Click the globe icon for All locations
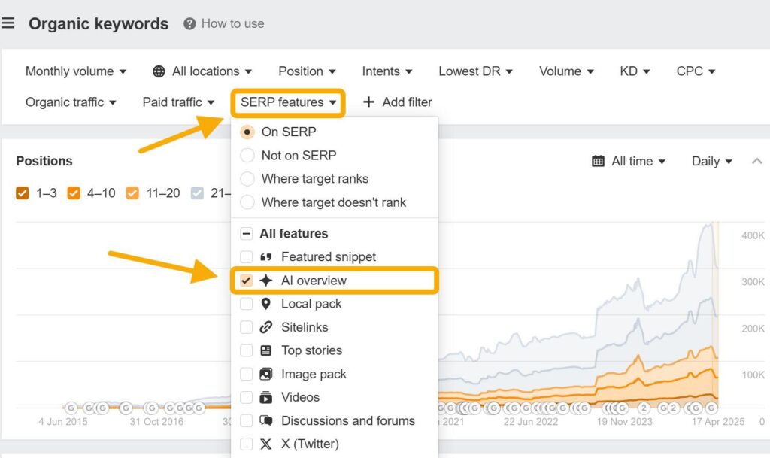Viewport: 770px width, 458px height. click(x=159, y=71)
